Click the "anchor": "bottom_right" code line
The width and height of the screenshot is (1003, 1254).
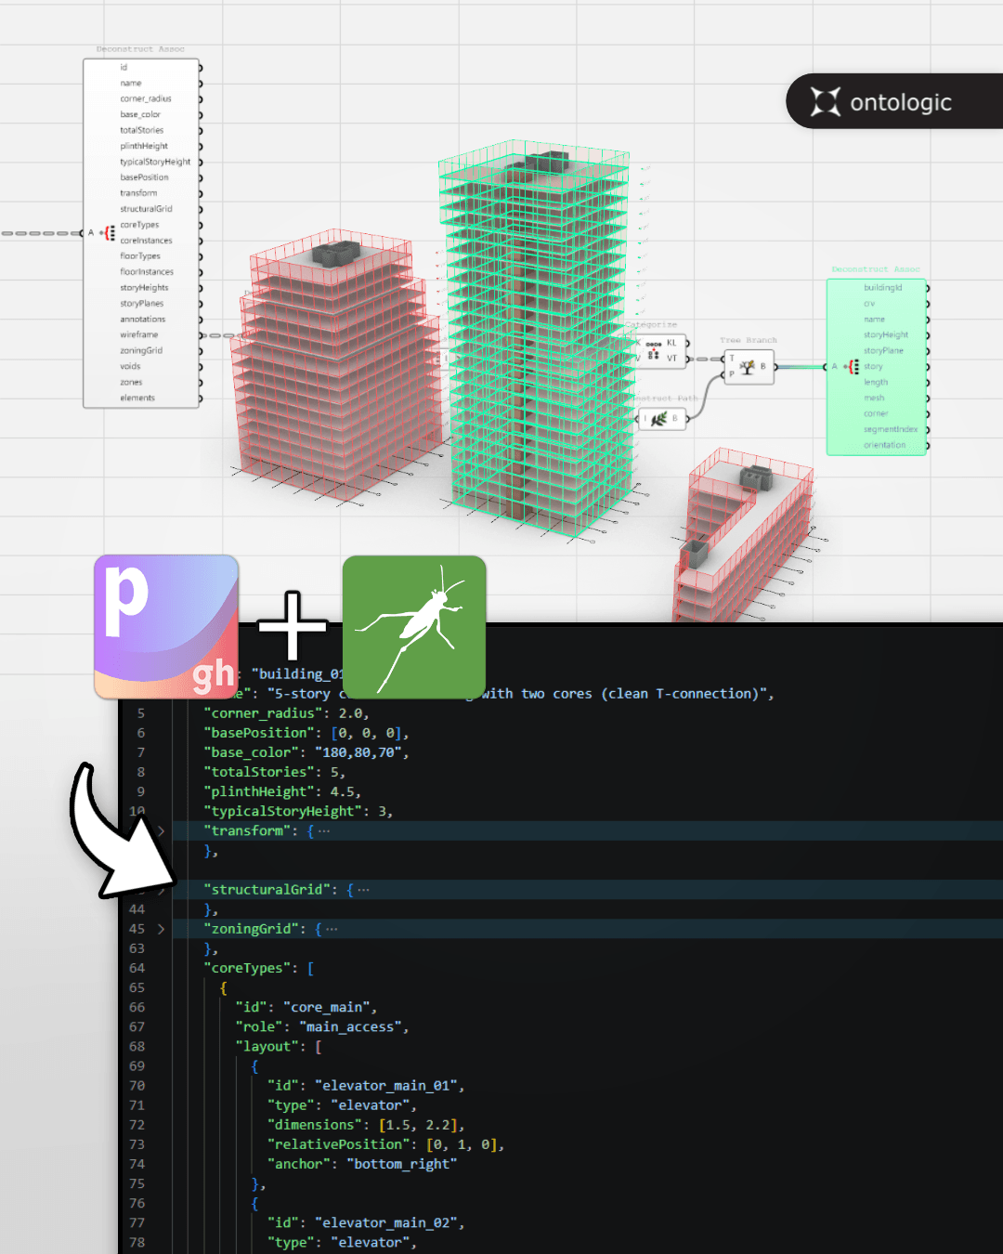tap(362, 1164)
